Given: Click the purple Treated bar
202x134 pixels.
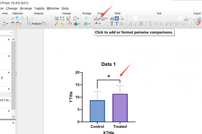Looking at the screenshot, I should coord(120,107).
